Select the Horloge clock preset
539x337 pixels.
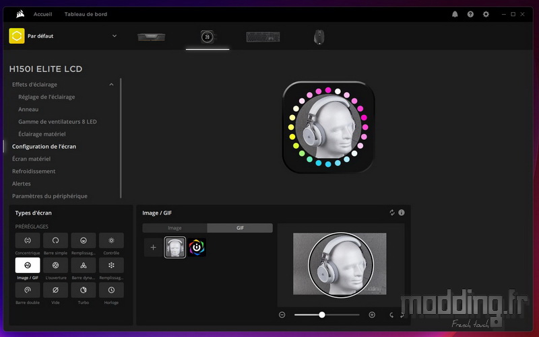click(111, 290)
